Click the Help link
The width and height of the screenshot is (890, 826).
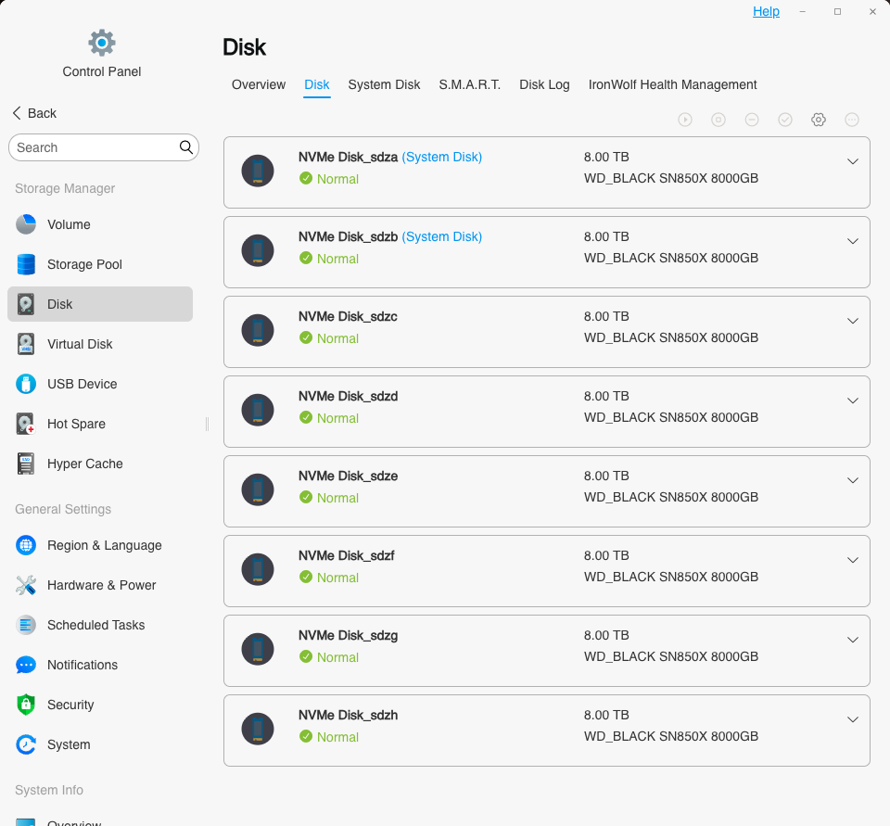pyautogui.click(x=766, y=11)
